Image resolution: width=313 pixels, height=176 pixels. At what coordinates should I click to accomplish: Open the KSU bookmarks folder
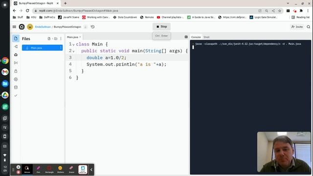click(x=31, y=18)
